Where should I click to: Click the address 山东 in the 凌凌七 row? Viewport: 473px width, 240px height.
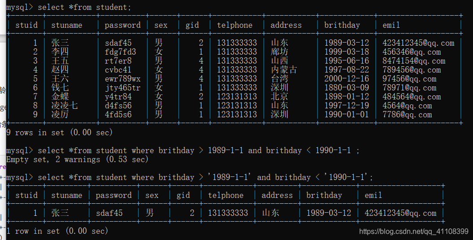click(279, 106)
